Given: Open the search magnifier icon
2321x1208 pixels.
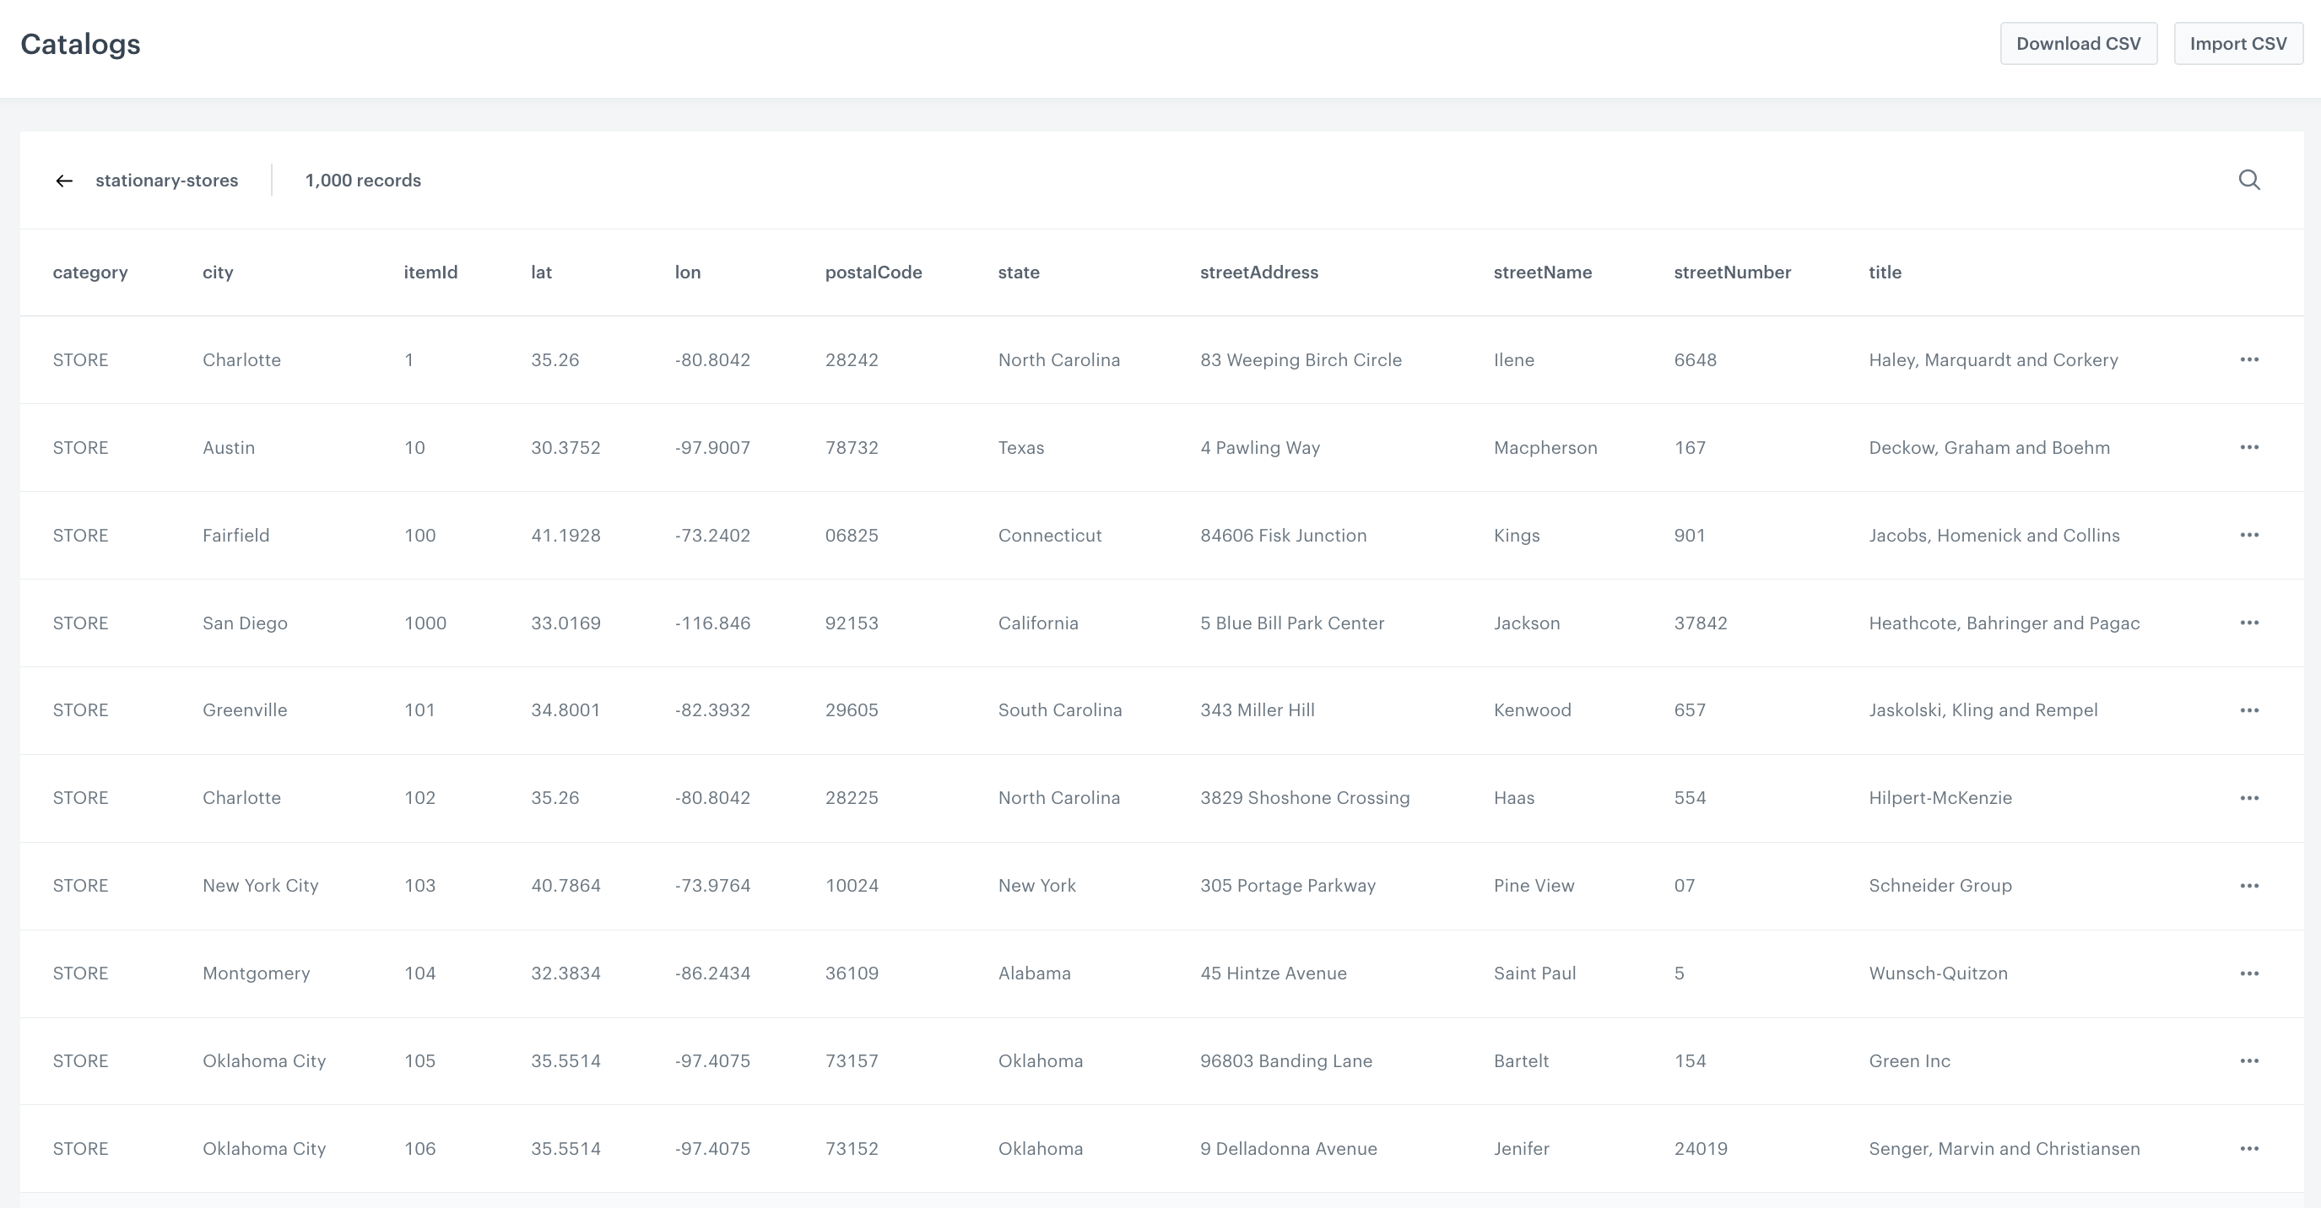Looking at the screenshot, I should click(x=2249, y=181).
